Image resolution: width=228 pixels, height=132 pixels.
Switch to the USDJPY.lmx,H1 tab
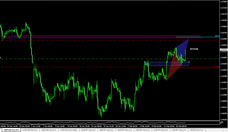tap(179, 130)
